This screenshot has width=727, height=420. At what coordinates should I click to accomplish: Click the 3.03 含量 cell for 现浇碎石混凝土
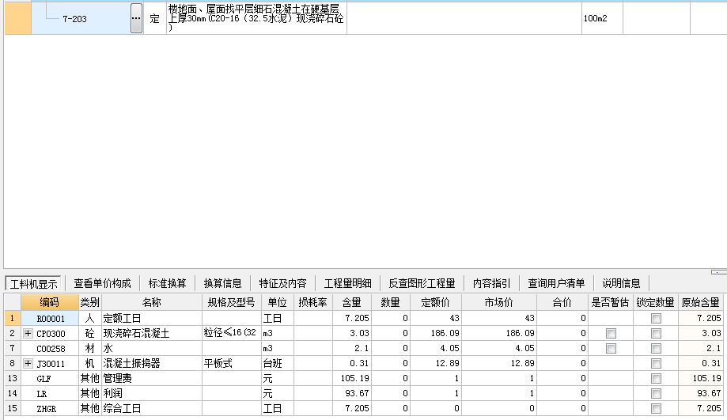pyautogui.click(x=351, y=333)
